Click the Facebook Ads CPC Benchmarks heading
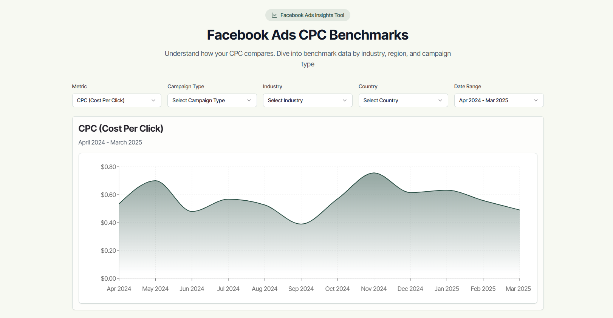Screen dimensions: 613x318 [x=307, y=35]
